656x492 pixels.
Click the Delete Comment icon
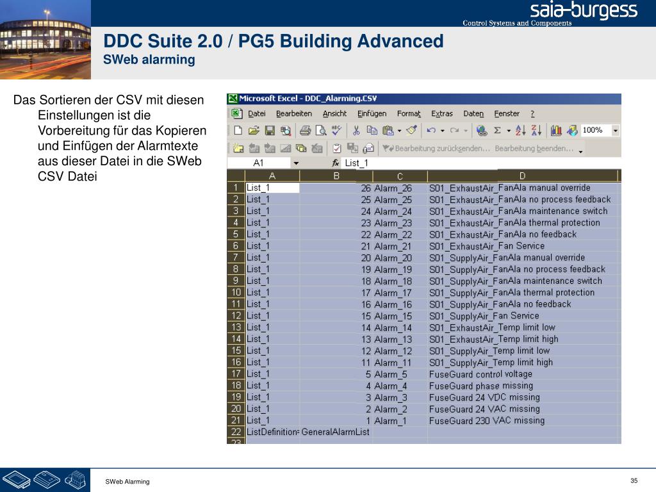tap(317, 148)
